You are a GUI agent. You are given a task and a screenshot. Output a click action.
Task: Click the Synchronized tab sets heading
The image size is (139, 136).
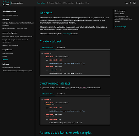[55, 83]
